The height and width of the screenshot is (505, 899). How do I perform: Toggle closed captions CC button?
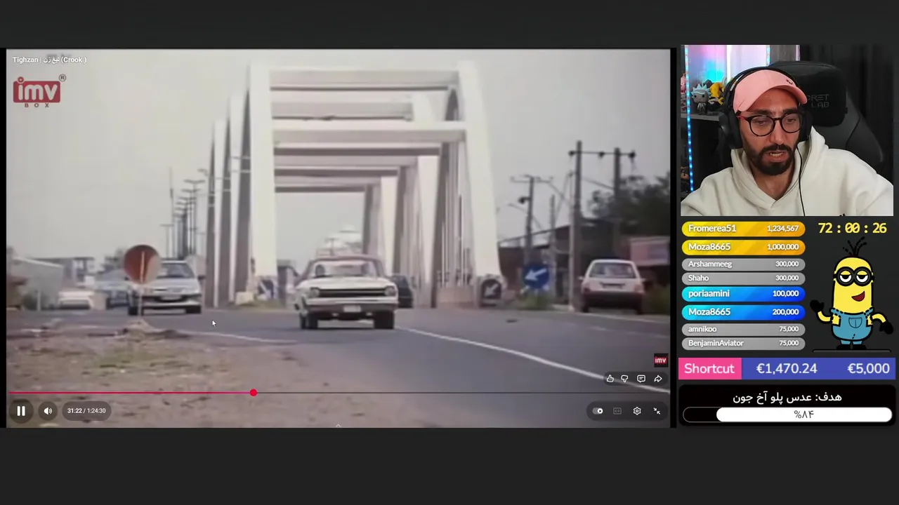[x=617, y=411]
